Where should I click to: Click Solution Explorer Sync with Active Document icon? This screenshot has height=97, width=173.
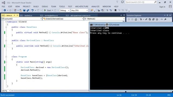click(x=146, y=19)
